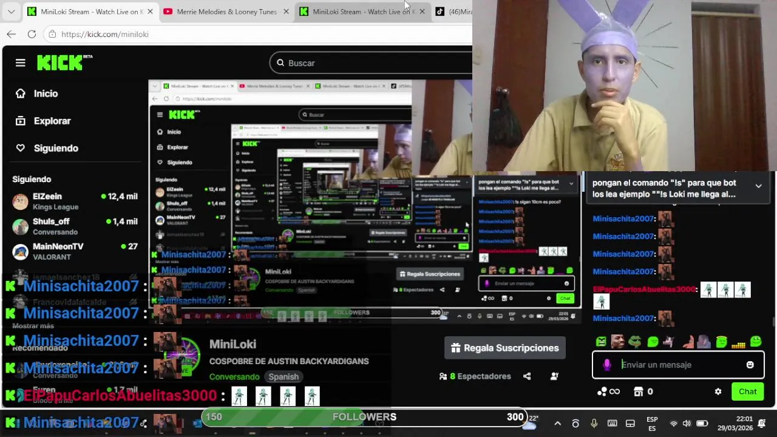Click the Spanish language tag
777x437 pixels.
283,377
